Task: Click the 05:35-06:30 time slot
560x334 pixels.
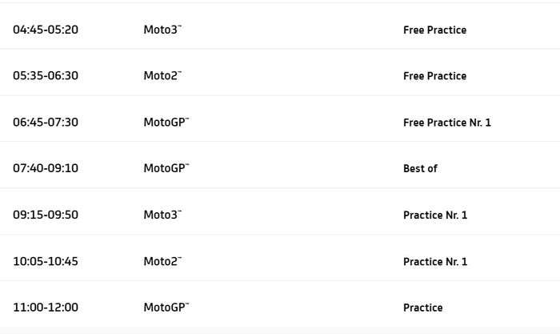Action: (46, 76)
